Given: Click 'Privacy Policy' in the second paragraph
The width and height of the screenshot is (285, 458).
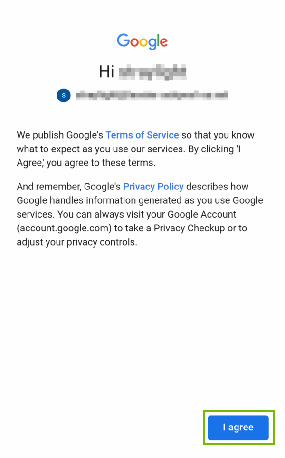Looking at the screenshot, I should [153, 186].
